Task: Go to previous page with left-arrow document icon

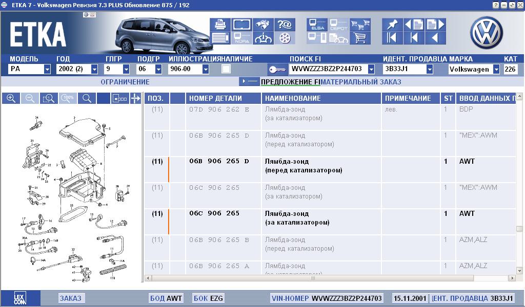Action: tap(414, 25)
